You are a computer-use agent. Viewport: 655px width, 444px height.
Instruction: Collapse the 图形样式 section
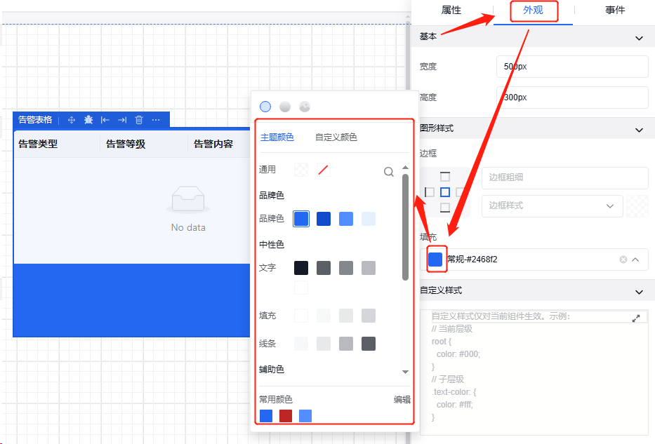pyautogui.click(x=639, y=130)
